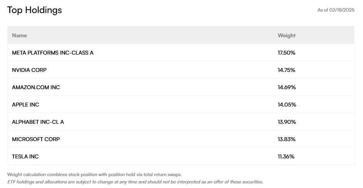363x188 pixels.
Task: Click the 14.69% weight value
Action: click(286, 87)
